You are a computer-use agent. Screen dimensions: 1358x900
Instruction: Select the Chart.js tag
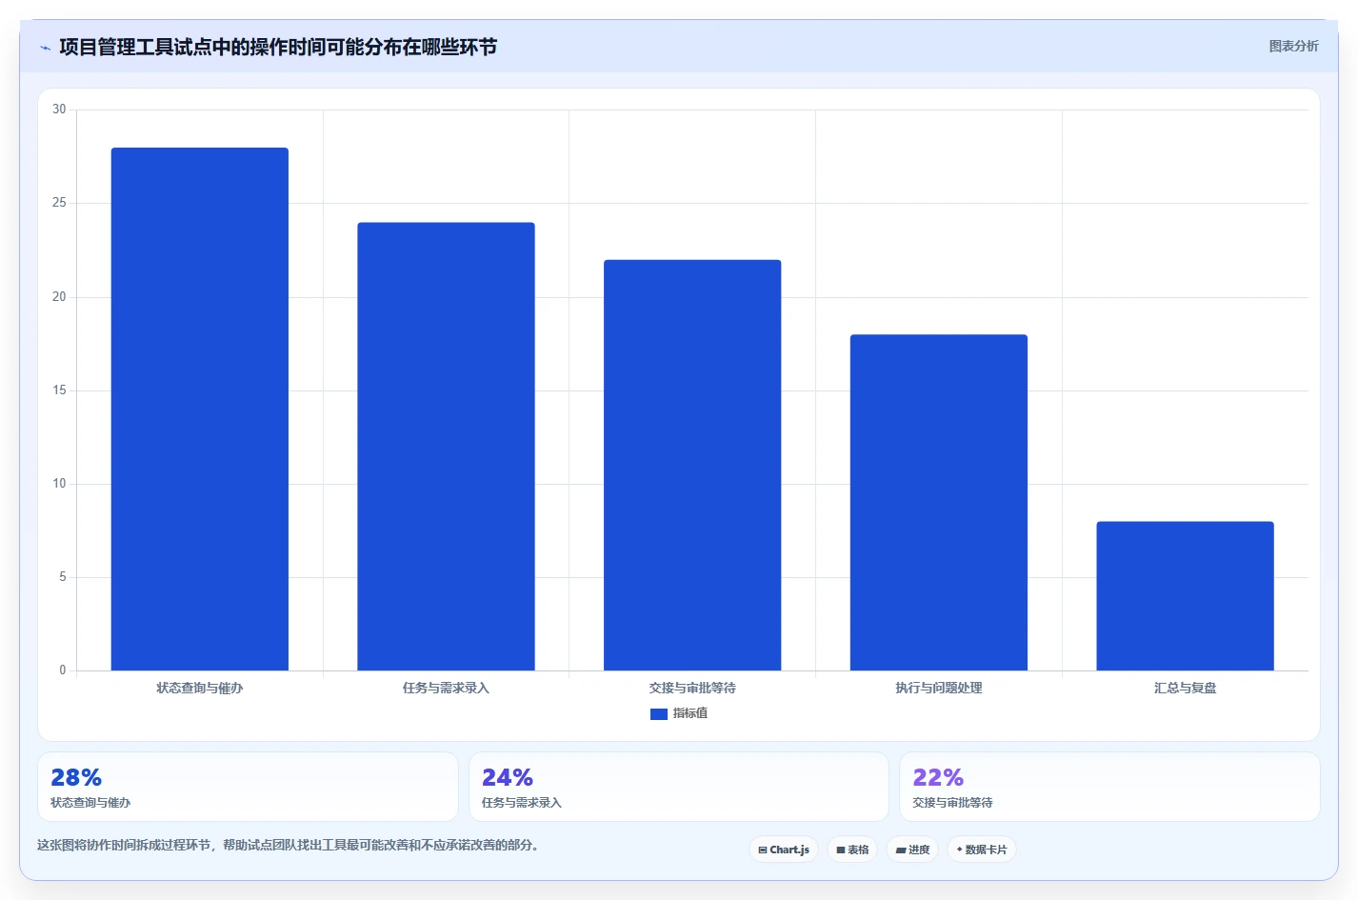pos(784,850)
